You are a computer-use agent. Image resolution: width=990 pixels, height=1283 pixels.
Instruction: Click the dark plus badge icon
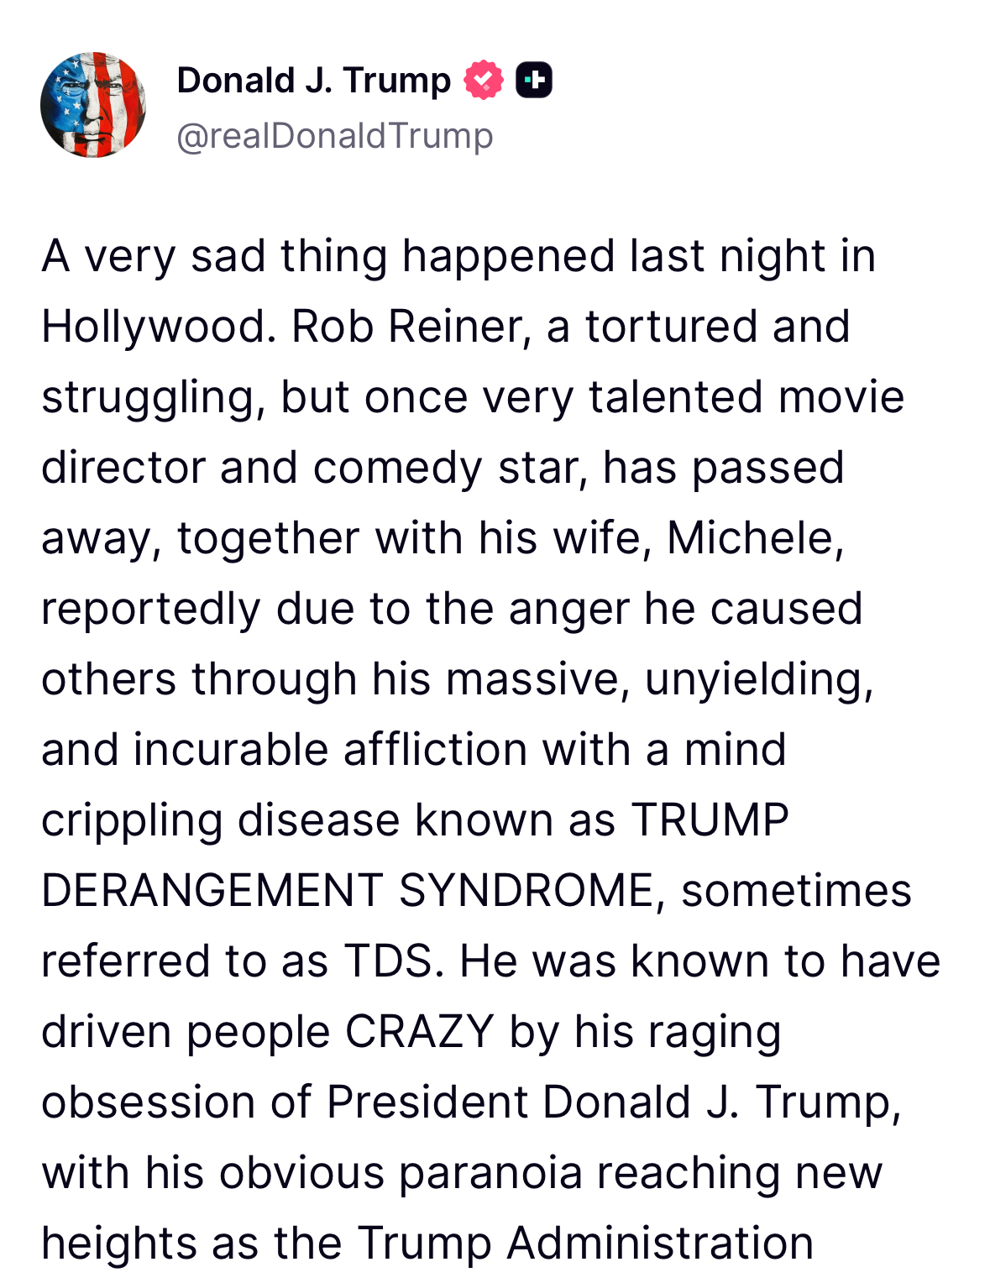point(534,81)
